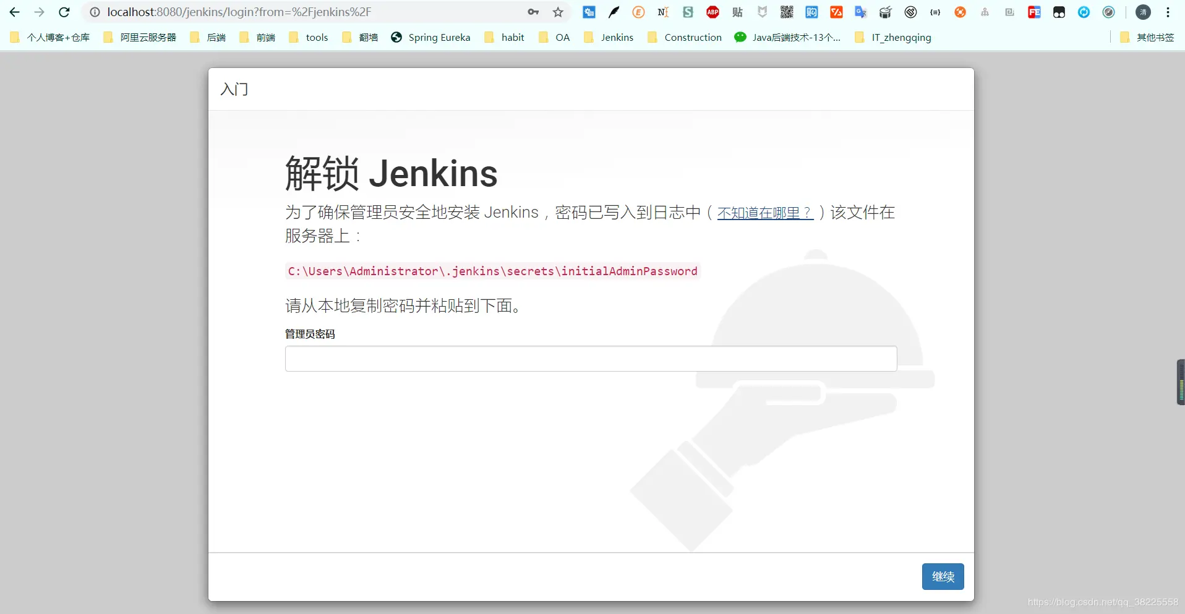This screenshot has width=1185, height=614.
Task: Open the 后端 bookmark folder
Action: 208,37
